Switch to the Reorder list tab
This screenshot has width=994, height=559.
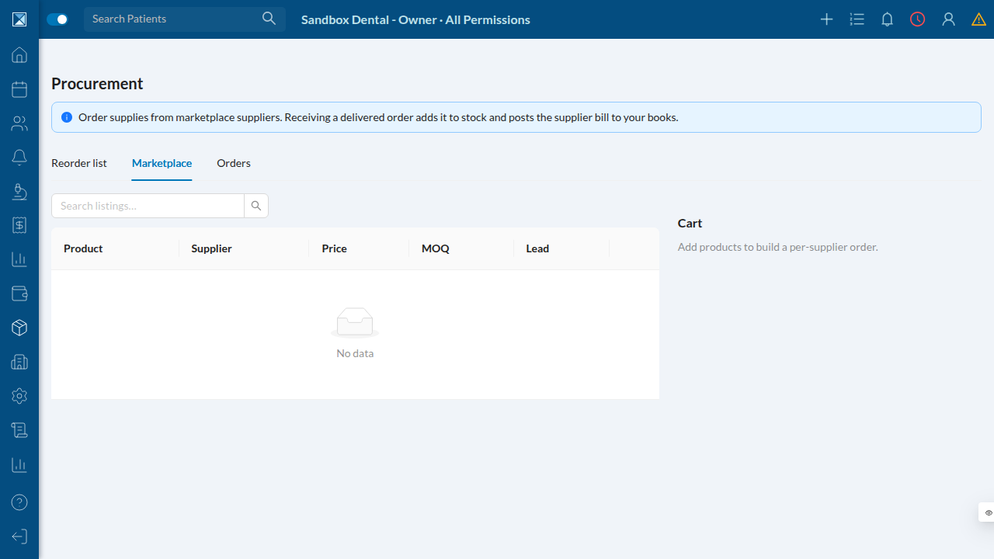pyautogui.click(x=79, y=163)
